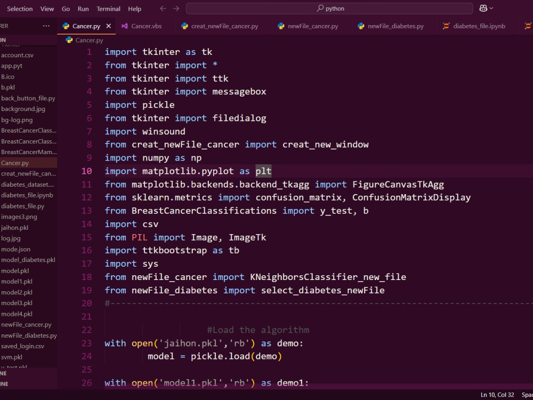Open Explorer views and more actions menu
The width and height of the screenshot is (533, 400).
click(46, 26)
